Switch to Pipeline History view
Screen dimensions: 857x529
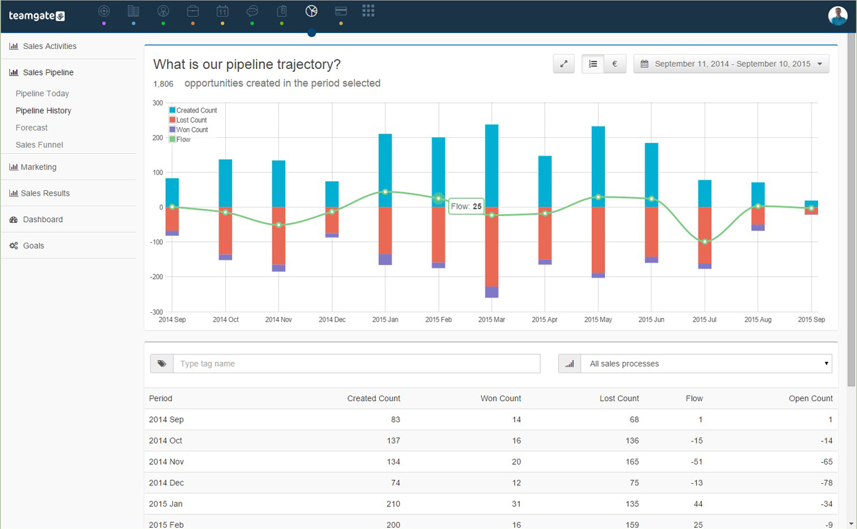point(43,111)
